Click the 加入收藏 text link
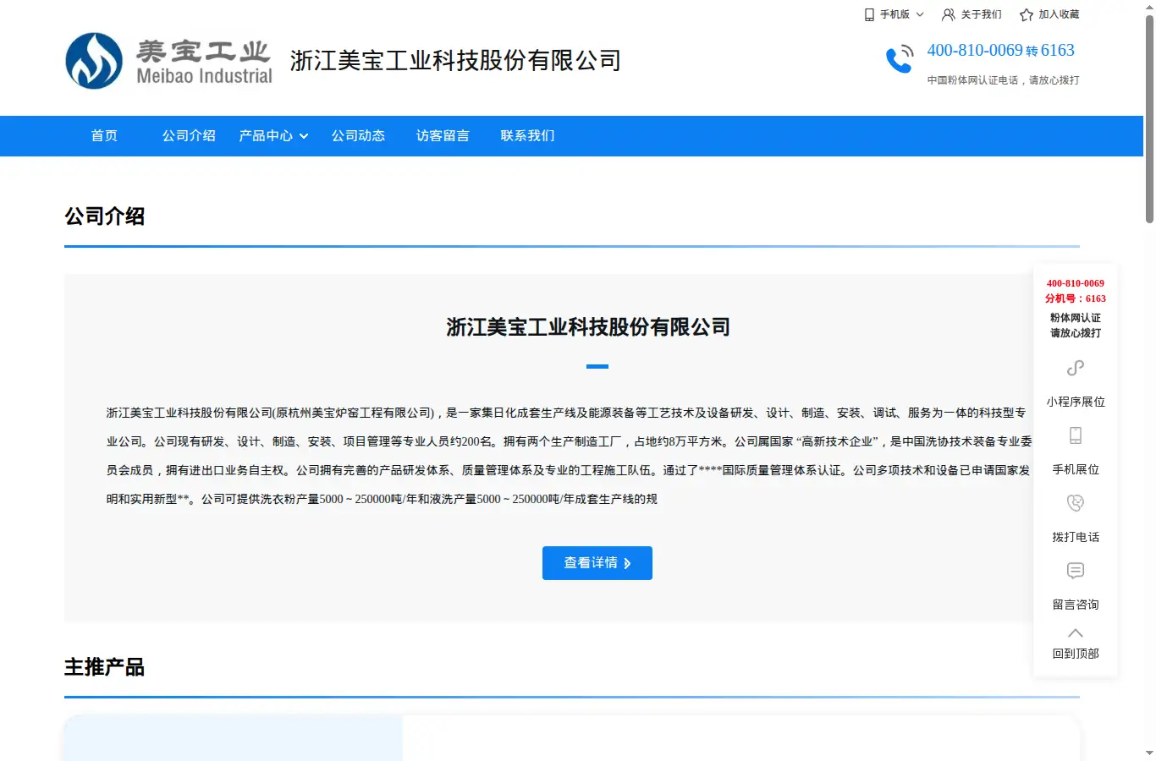Image resolution: width=1156 pixels, height=761 pixels. click(x=1059, y=14)
